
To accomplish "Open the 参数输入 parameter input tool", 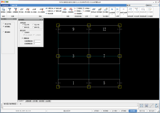I will click(x=3, y=10).
